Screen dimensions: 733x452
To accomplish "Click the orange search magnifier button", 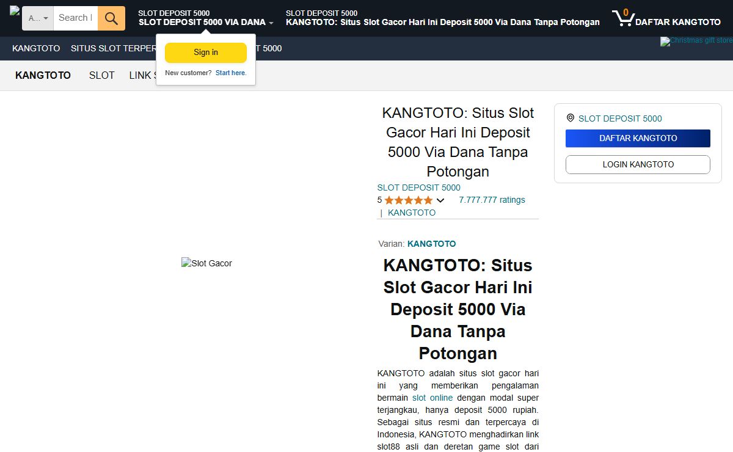I will pyautogui.click(x=111, y=18).
